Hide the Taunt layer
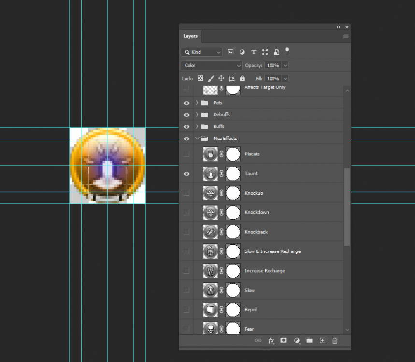 tap(186, 174)
